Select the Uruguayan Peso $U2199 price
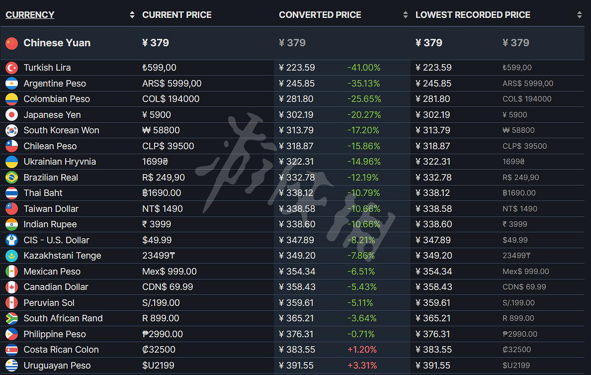Screen dimensions: 591x375 point(158,366)
